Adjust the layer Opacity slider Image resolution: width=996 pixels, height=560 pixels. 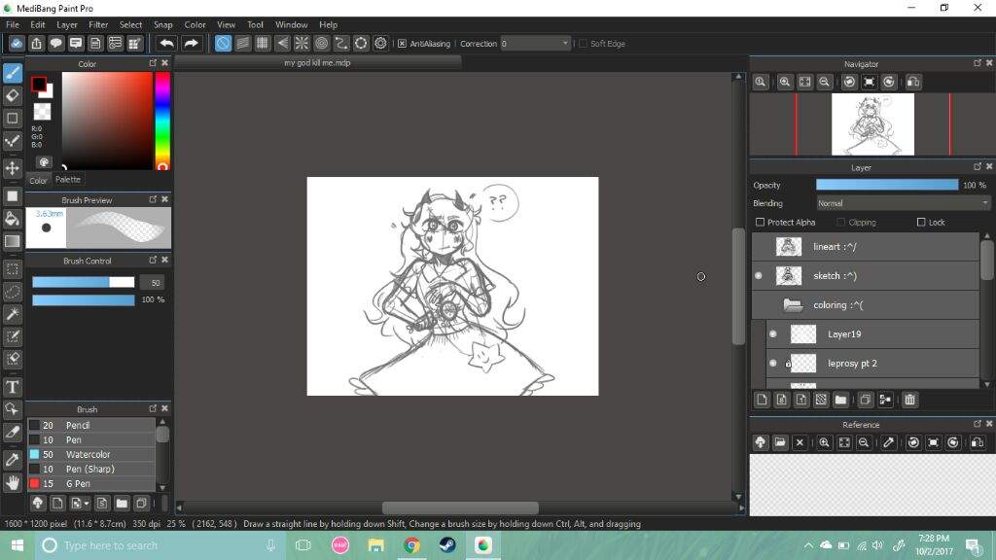coord(887,185)
